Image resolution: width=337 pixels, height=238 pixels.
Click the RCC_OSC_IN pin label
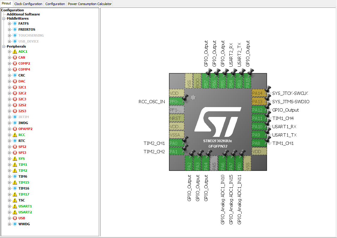click(x=152, y=102)
